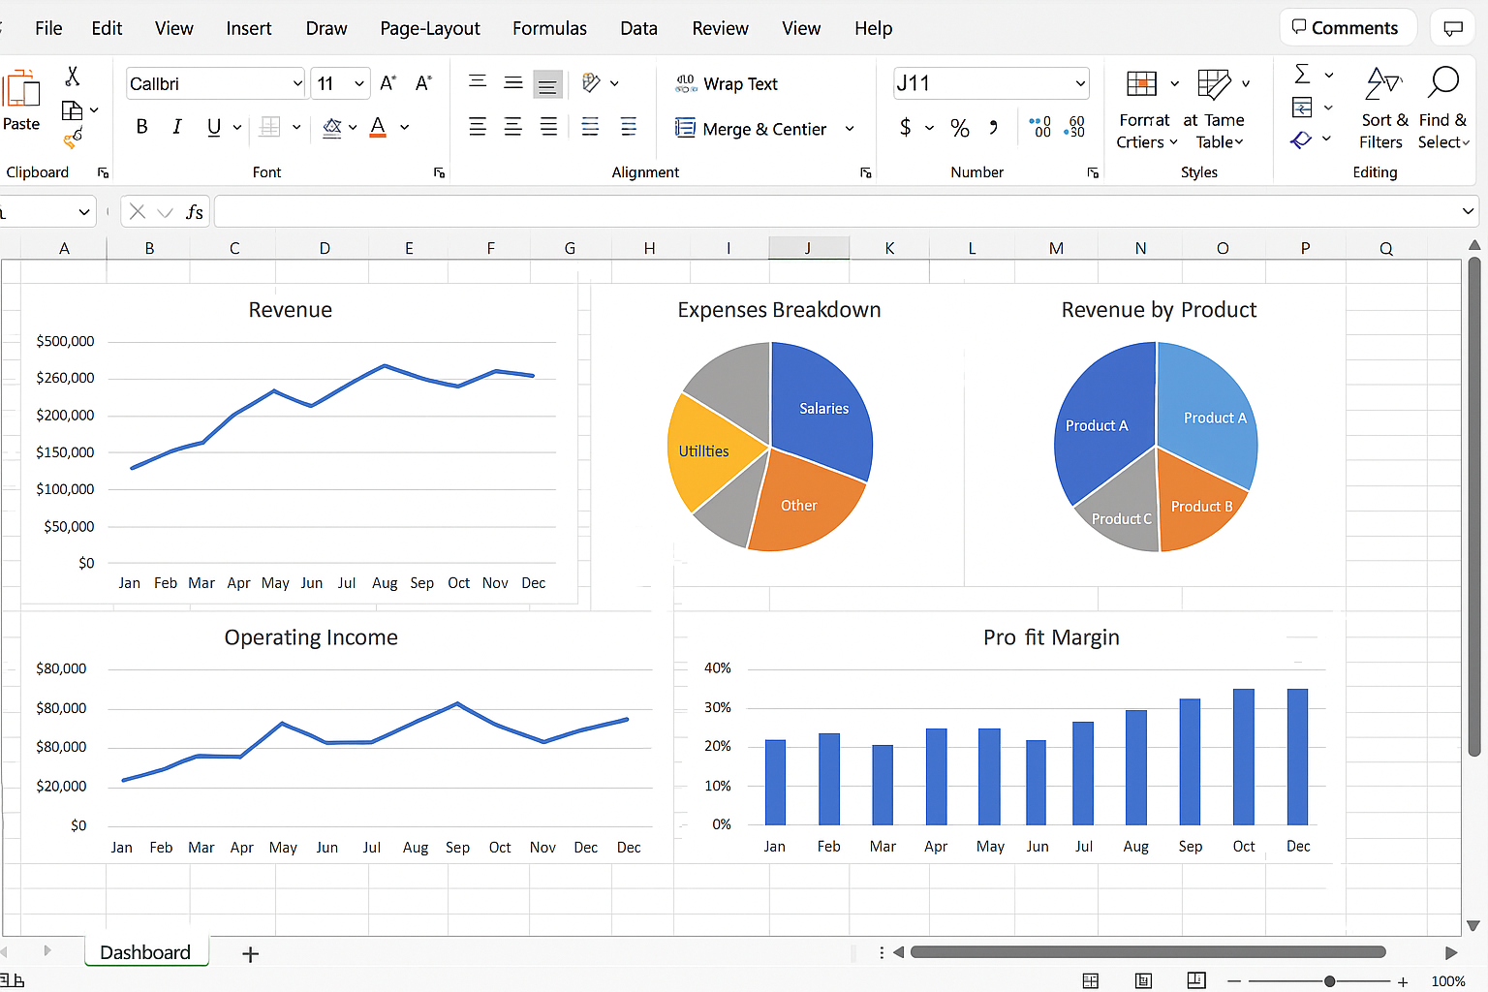The width and height of the screenshot is (1488, 992).
Task: Apply the Fill Color bucket icon
Action: [332, 127]
